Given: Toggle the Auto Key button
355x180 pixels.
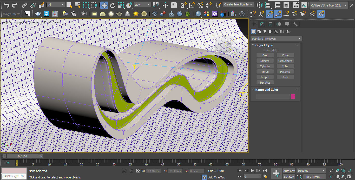Looking at the screenshot, I should point(289,171).
